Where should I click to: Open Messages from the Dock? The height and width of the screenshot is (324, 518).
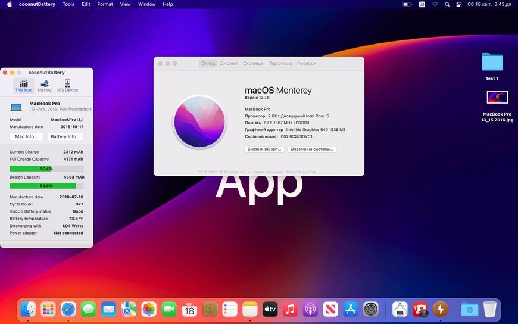pyautogui.click(x=89, y=310)
